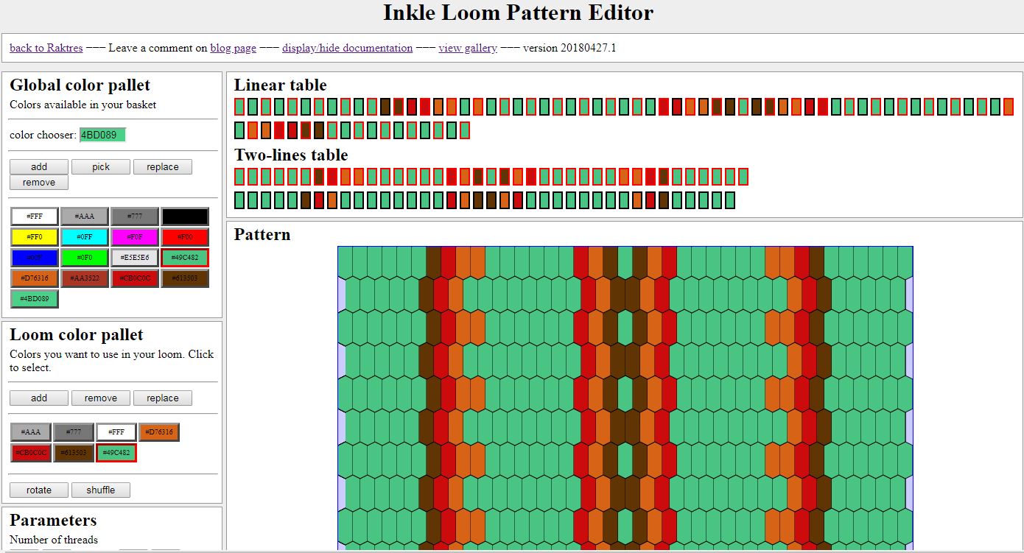
Task: Click replace in the Global color pallet
Action: point(163,166)
